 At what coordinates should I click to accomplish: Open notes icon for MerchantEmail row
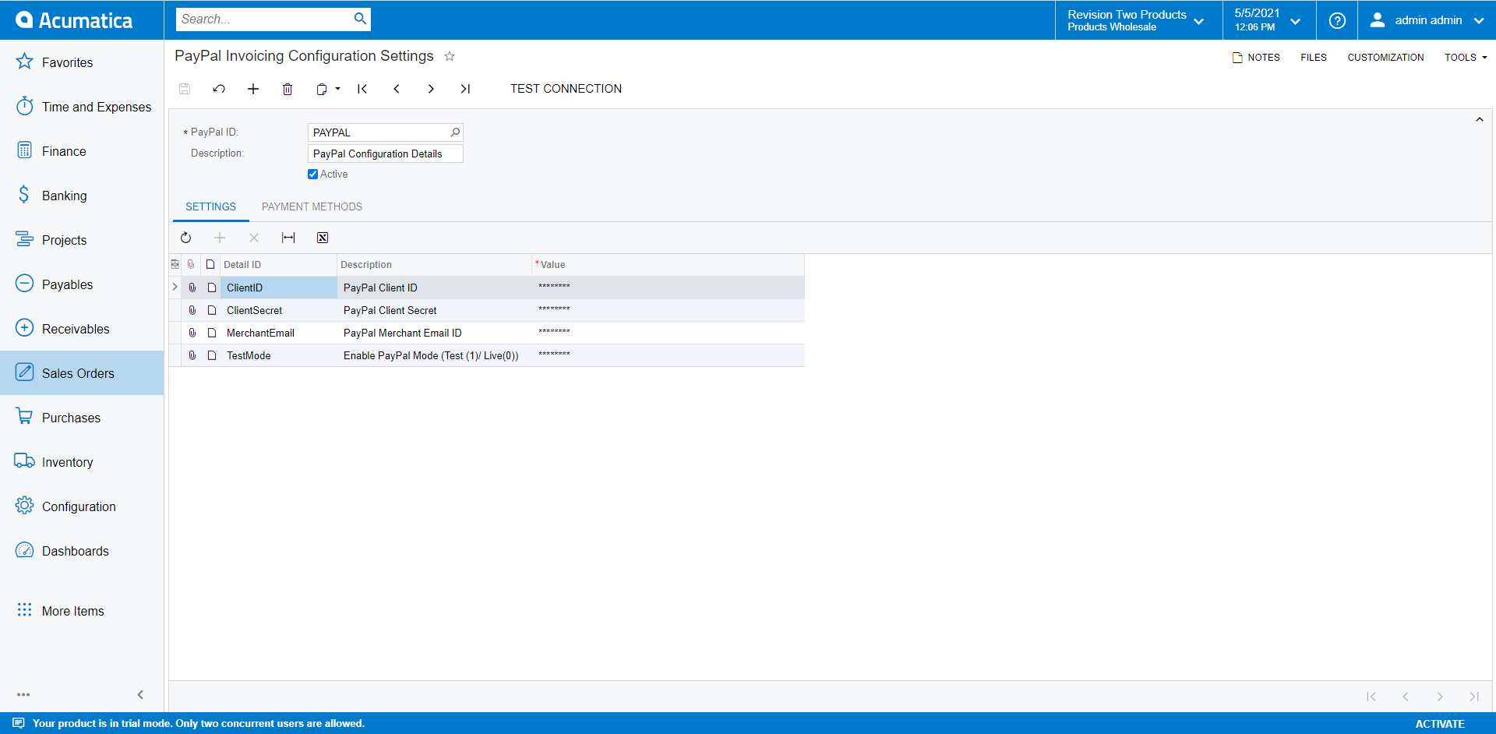[211, 333]
